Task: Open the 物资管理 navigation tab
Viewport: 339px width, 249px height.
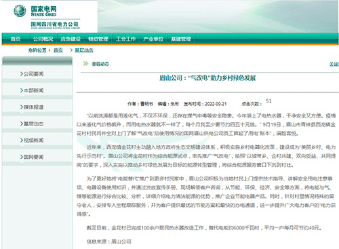Action: coord(98,39)
